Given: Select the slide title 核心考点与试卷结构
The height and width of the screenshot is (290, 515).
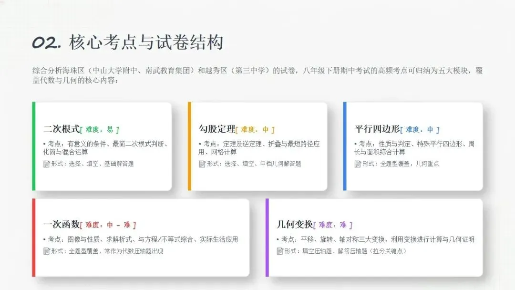Looking at the screenshot, I should coord(146,42).
